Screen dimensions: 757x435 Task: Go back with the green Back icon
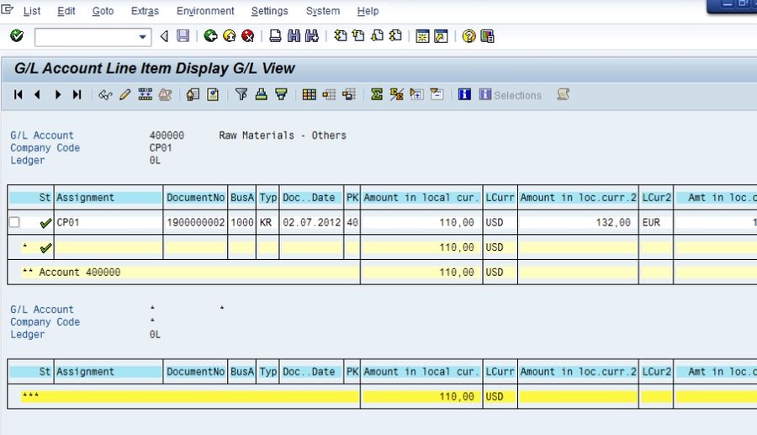point(210,36)
